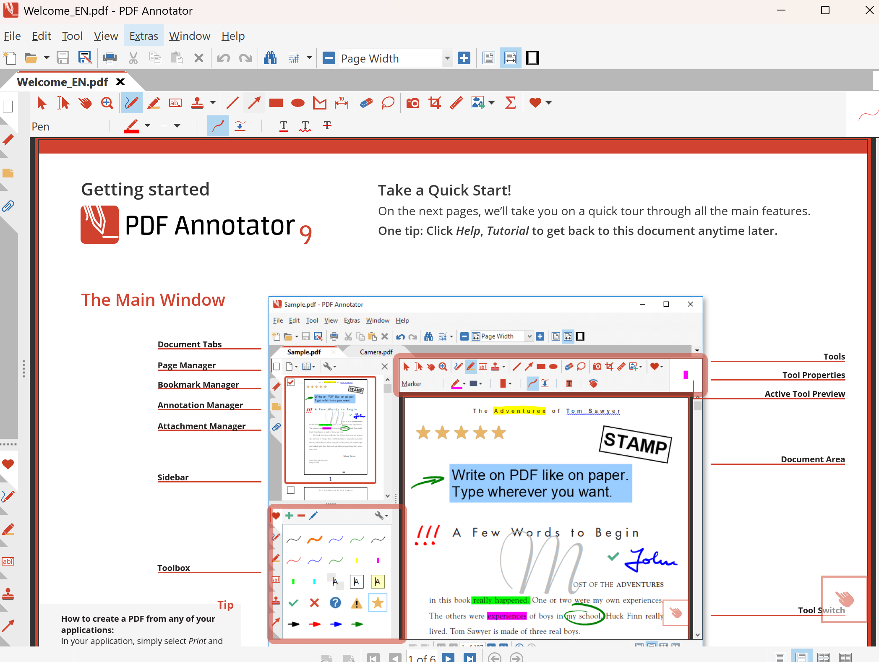Expand dropdown next to the find options icon

[x=309, y=58]
